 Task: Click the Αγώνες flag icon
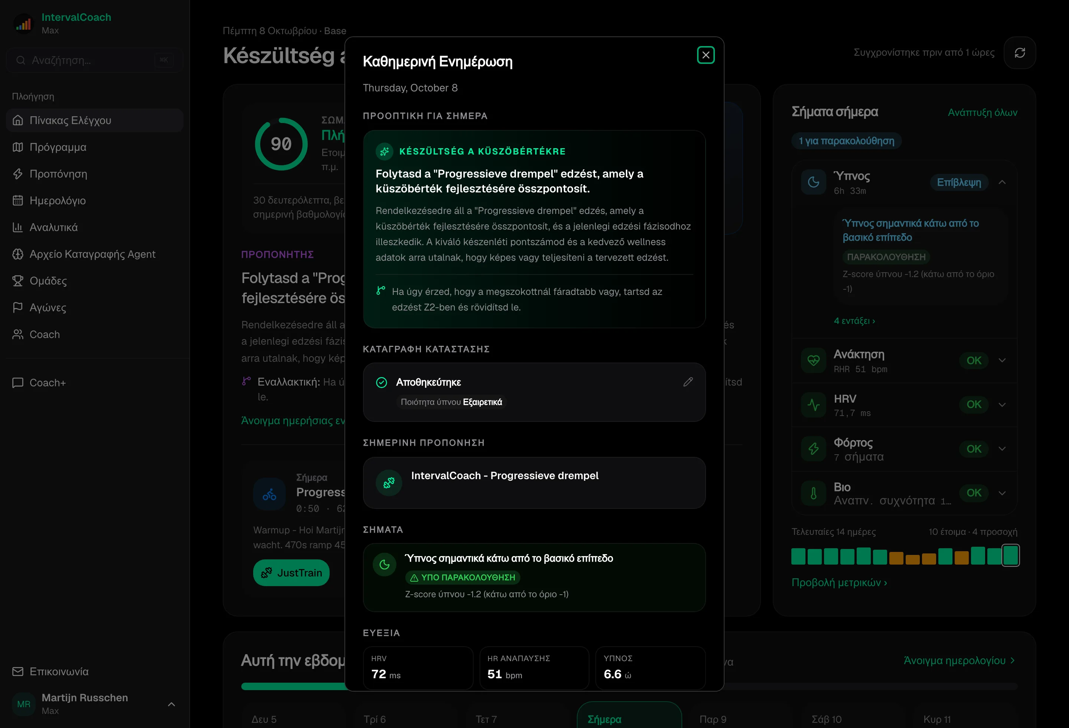click(x=18, y=308)
